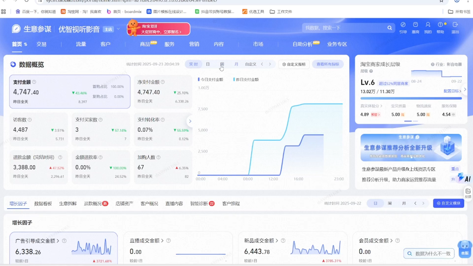Screen dimensions: 473x266
Task: Open the 惠商 icon in header
Action: 415,25
